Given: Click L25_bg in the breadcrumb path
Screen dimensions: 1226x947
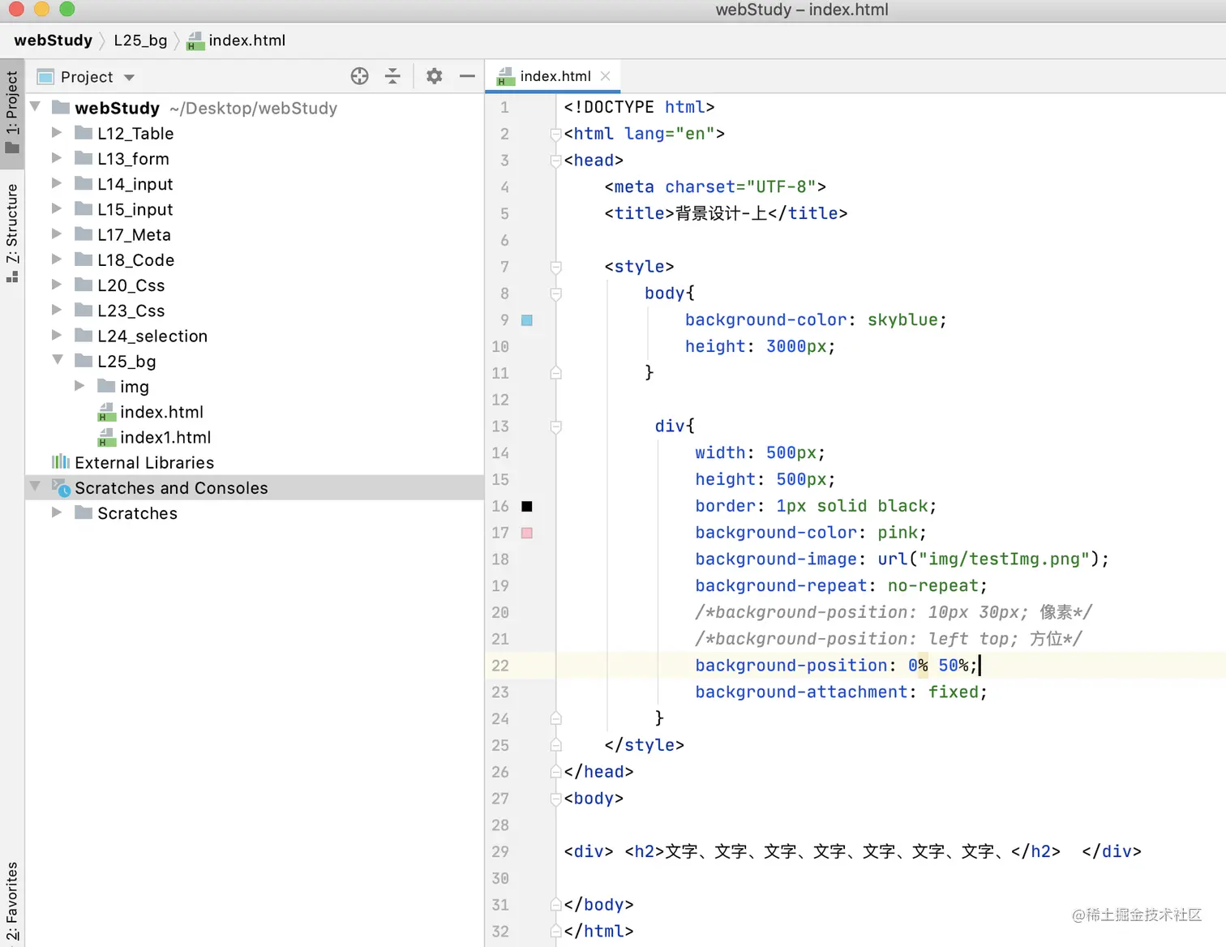Looking at the screenshot, I should point(140,41).
